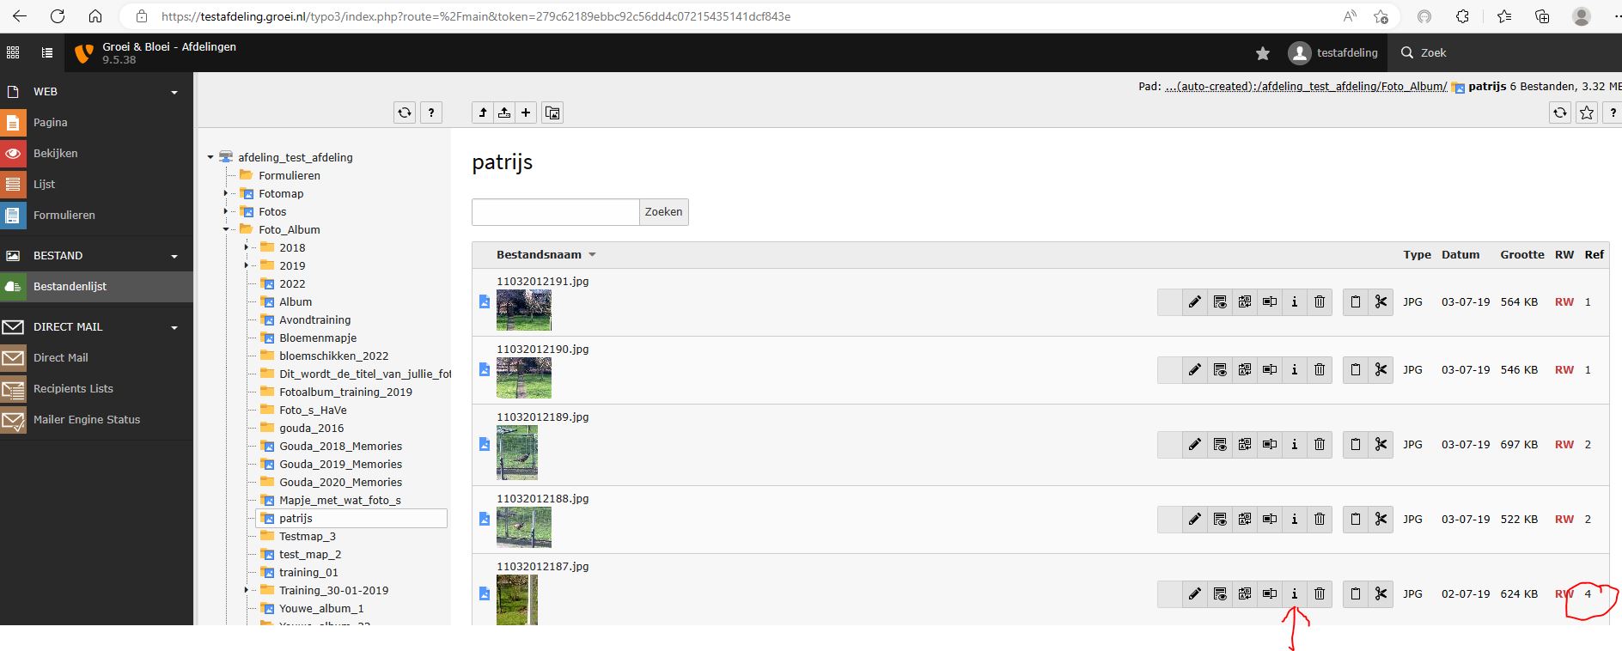Open the Gouda_2018_Memories folder in the tree
Screen dimensions: 1622x651
(x=340, y=447)
